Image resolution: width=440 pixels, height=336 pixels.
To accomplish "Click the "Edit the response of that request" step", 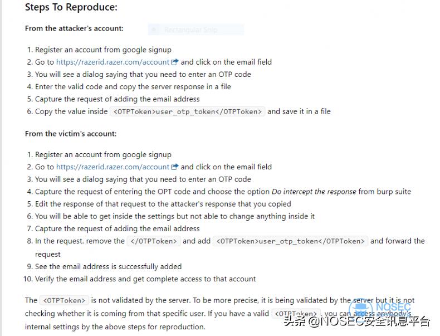I will [x=163, y=204].
